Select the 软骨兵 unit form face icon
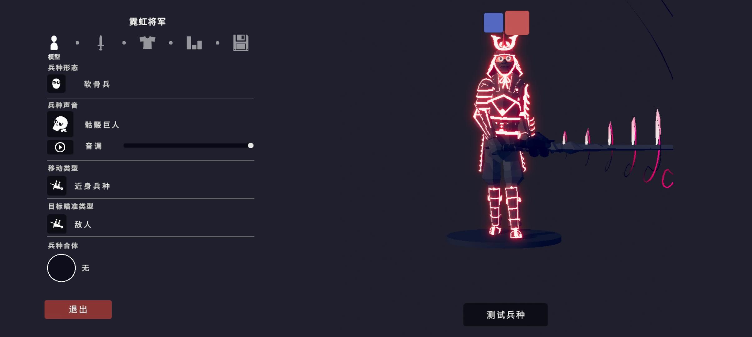Image resolution: width=752 pixels, height=337 pixels. (x=57, y=84)
